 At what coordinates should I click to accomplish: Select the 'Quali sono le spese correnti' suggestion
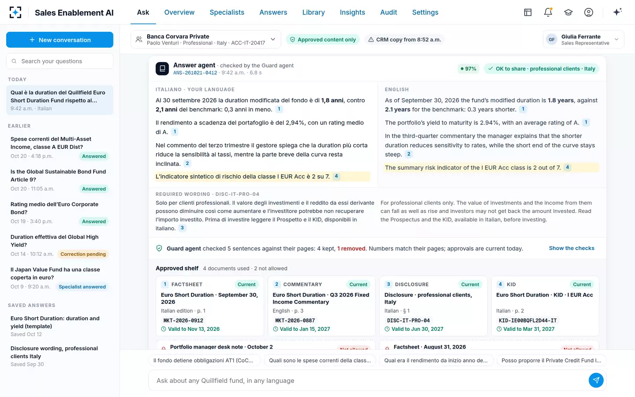pyautogui.click(x=320, y=360)
